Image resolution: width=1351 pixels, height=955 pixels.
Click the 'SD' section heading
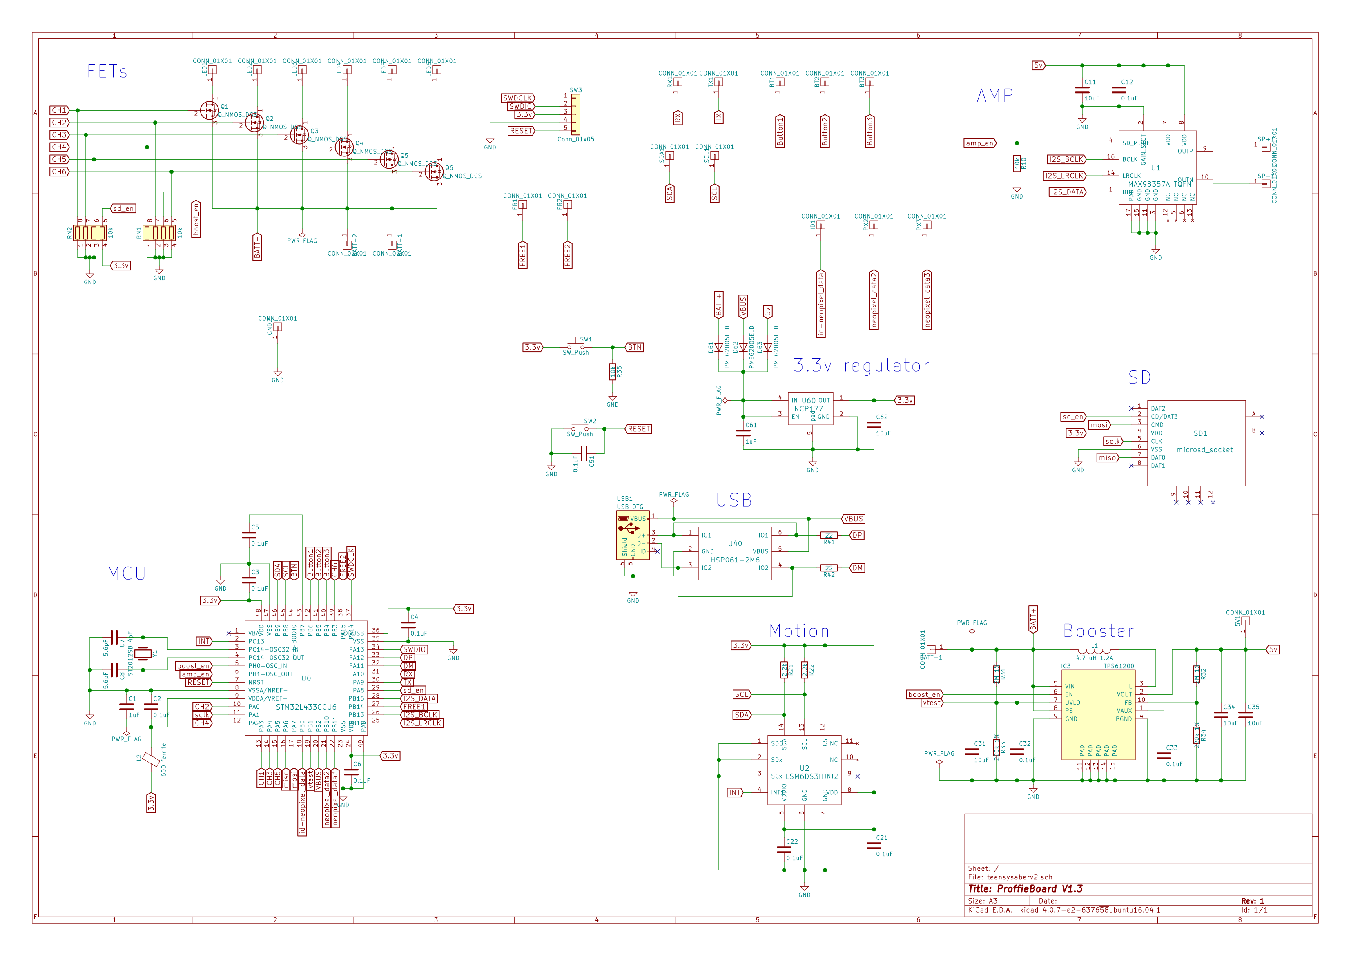[1139, 377]
